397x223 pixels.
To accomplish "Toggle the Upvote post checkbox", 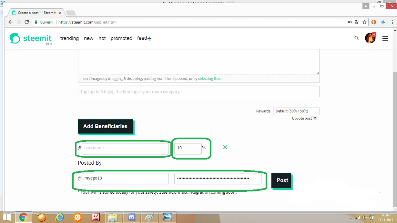I will point(315,118).
